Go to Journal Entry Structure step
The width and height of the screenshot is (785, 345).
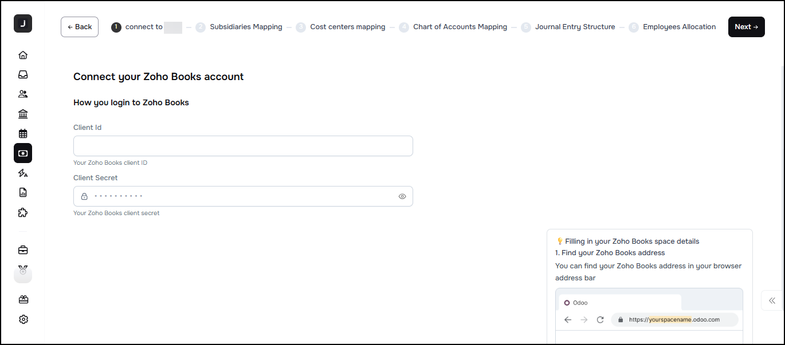click(x=575, y=27)
